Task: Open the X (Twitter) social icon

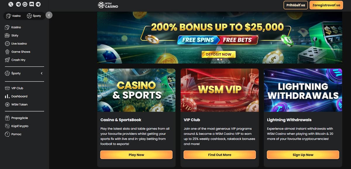Action: pos(11,4)
